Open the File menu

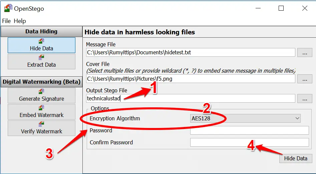pyautogui.click(x=6, y=21)
